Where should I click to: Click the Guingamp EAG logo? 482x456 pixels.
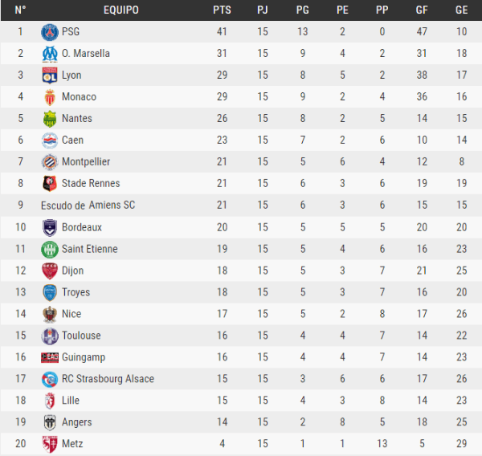(50, 357)
